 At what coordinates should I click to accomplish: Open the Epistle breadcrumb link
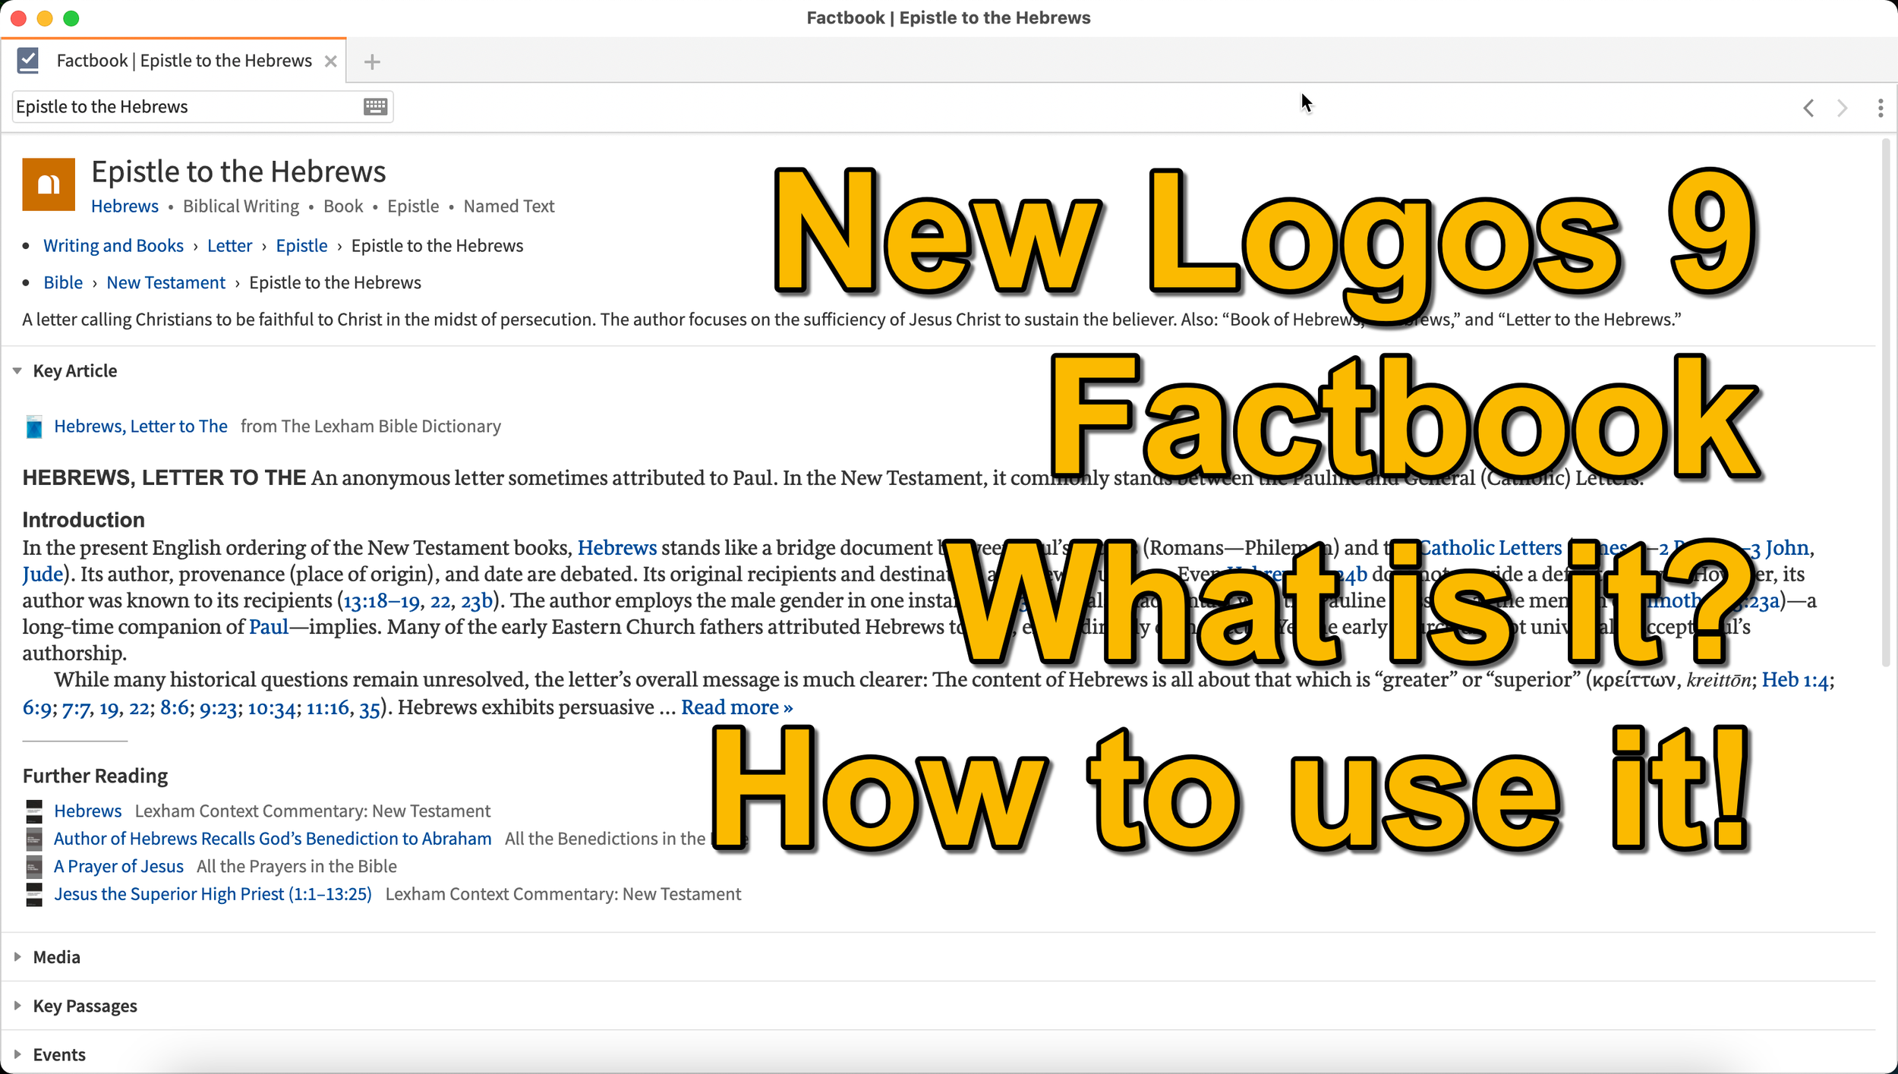(301, 246)
